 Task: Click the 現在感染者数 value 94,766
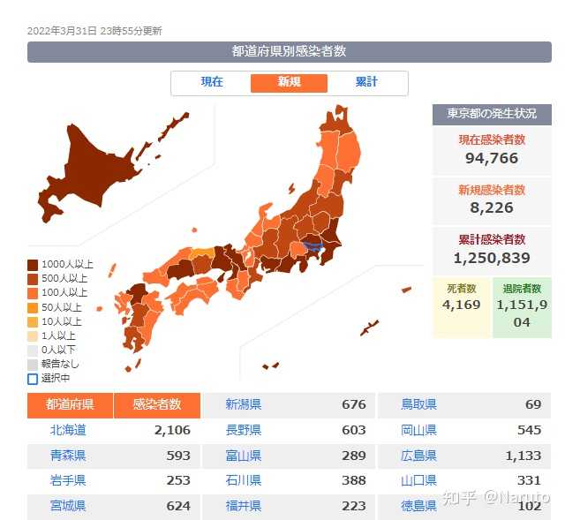[x=492, y=158]
